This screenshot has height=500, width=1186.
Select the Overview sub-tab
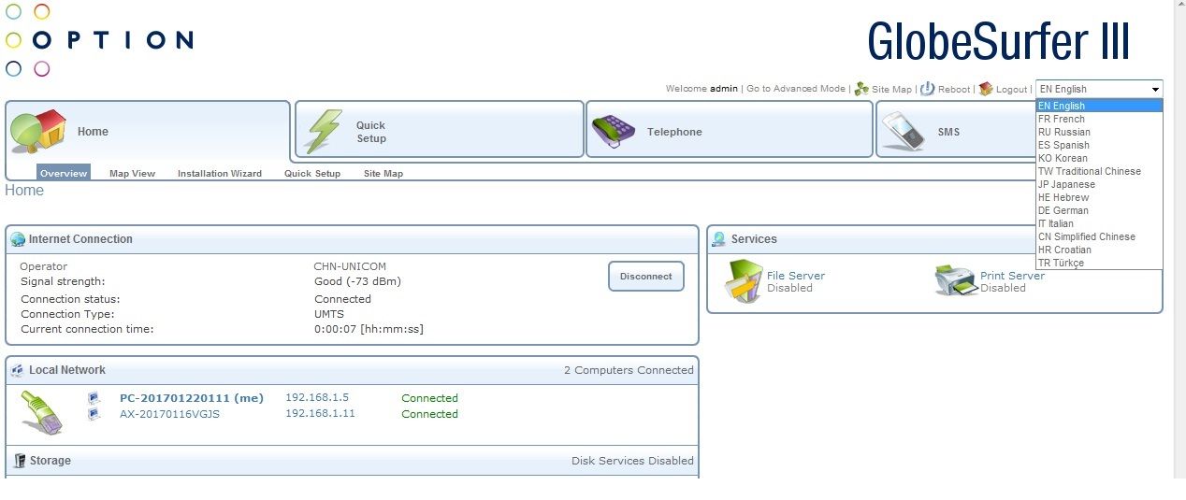point(64,173)
